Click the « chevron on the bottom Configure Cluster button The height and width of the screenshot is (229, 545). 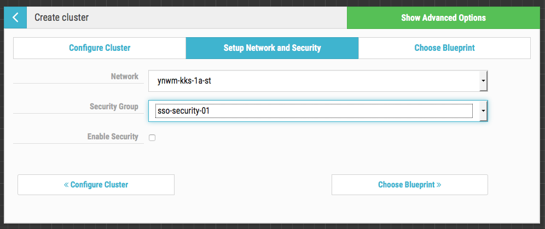tap(66, 185)
